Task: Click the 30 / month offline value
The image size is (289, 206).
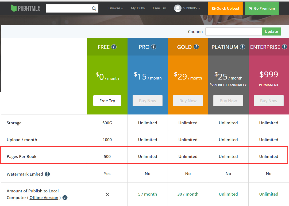Action: (x=188, y=194)
